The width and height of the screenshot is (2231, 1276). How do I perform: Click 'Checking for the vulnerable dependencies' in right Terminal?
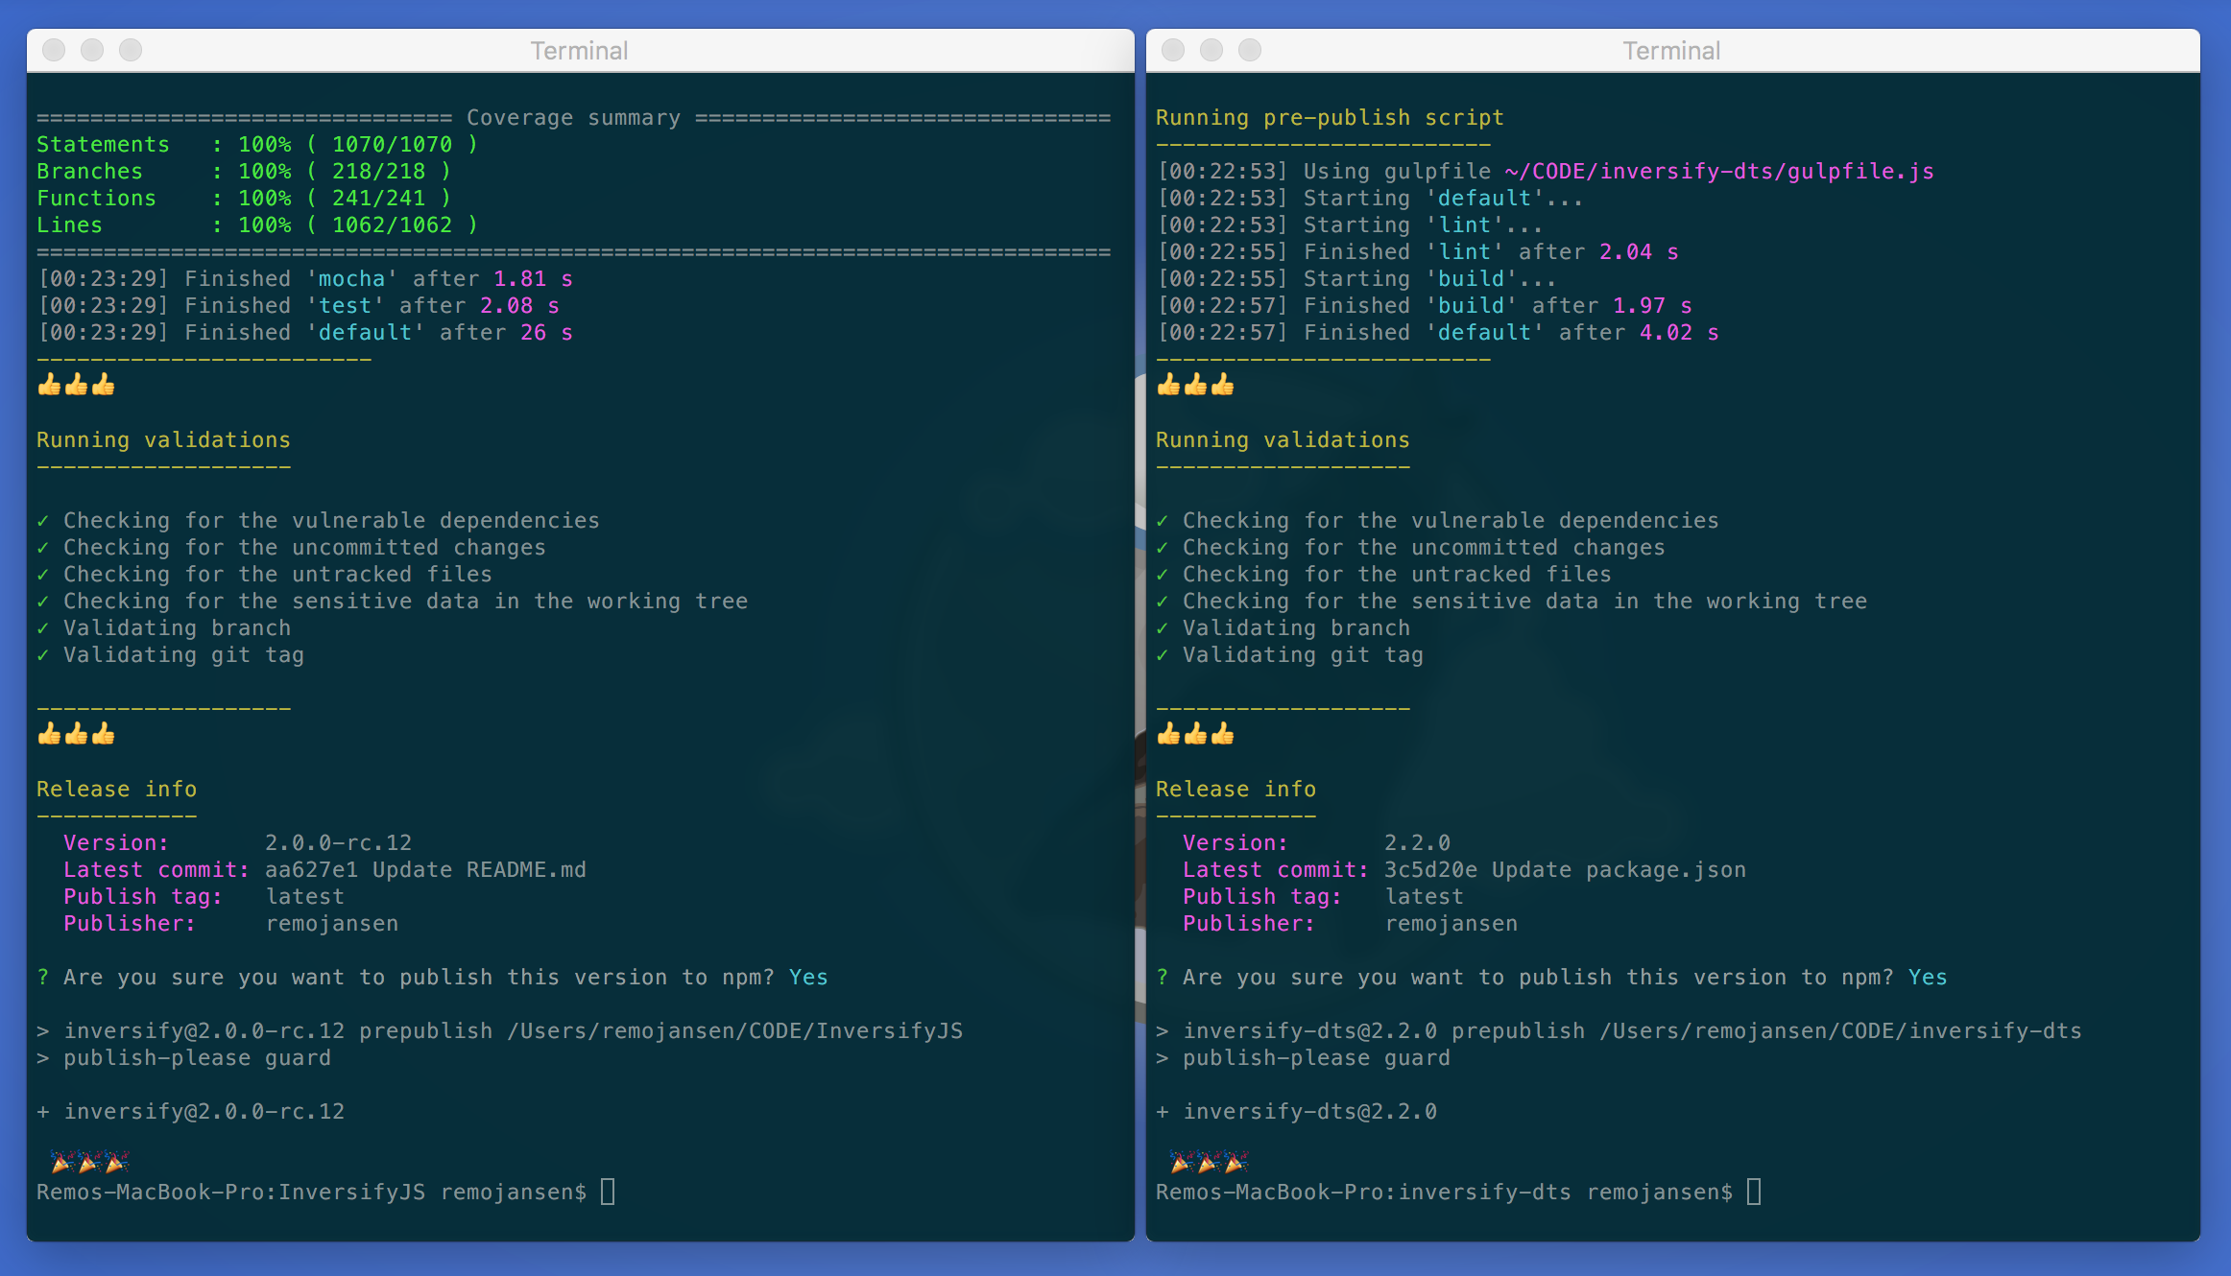[x=1437, y=521]
